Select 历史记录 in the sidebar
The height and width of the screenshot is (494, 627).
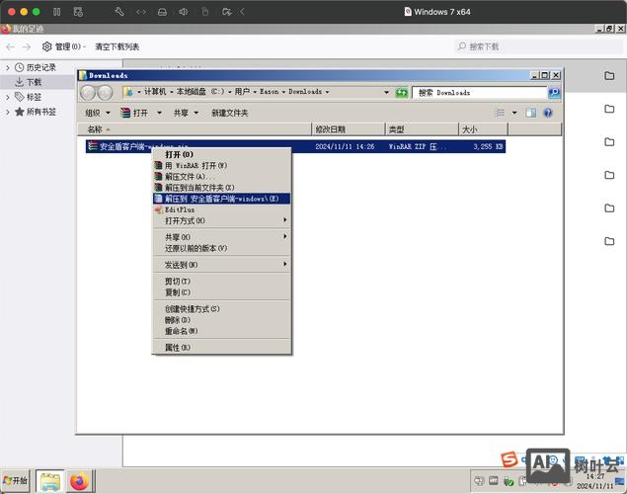click(40, 67)
